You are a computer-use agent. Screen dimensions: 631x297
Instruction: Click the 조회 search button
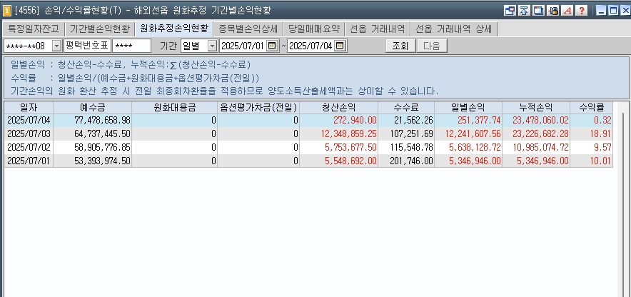point(400,46)
